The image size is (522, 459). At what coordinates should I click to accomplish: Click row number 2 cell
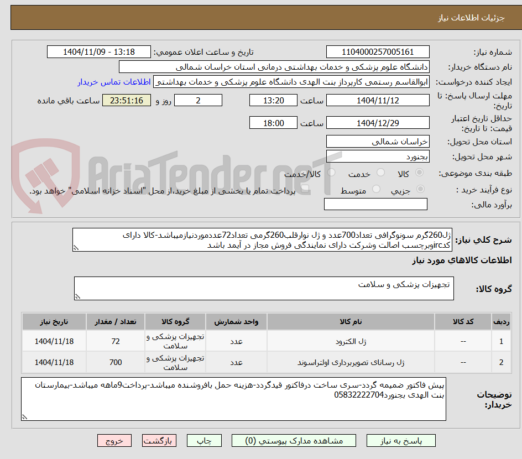[502, 362]
